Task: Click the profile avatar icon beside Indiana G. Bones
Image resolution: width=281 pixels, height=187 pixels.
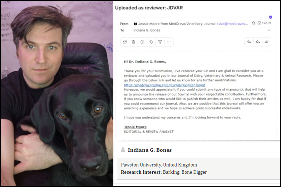Action: pyautogui.click(x=123, y=150)
